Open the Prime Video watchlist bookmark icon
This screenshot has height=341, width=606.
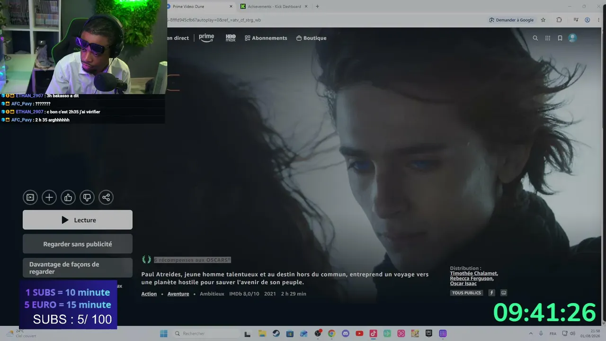click(x=560, y=38)
